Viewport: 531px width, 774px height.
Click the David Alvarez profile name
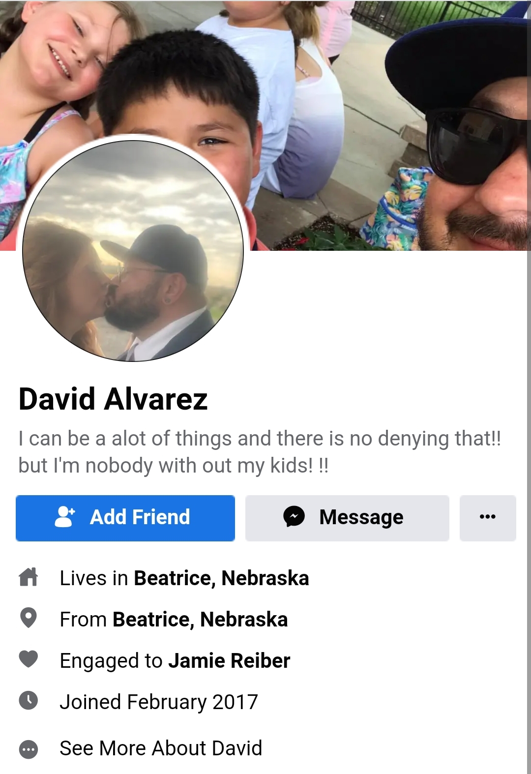point(113,399)
